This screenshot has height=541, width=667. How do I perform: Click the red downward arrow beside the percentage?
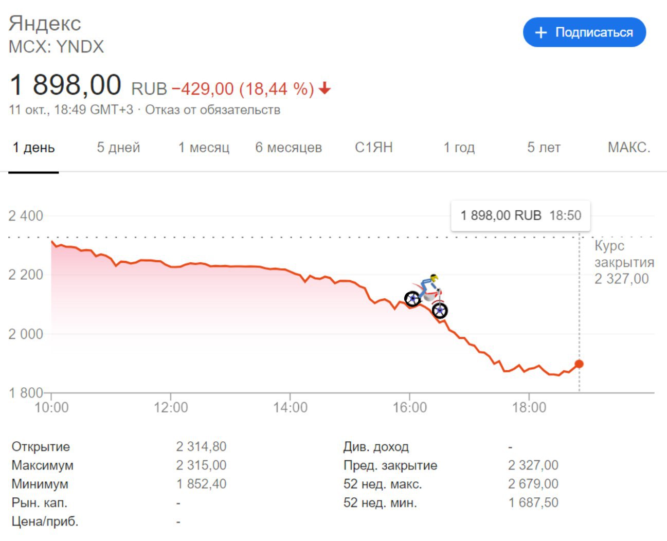pos(325,89)
